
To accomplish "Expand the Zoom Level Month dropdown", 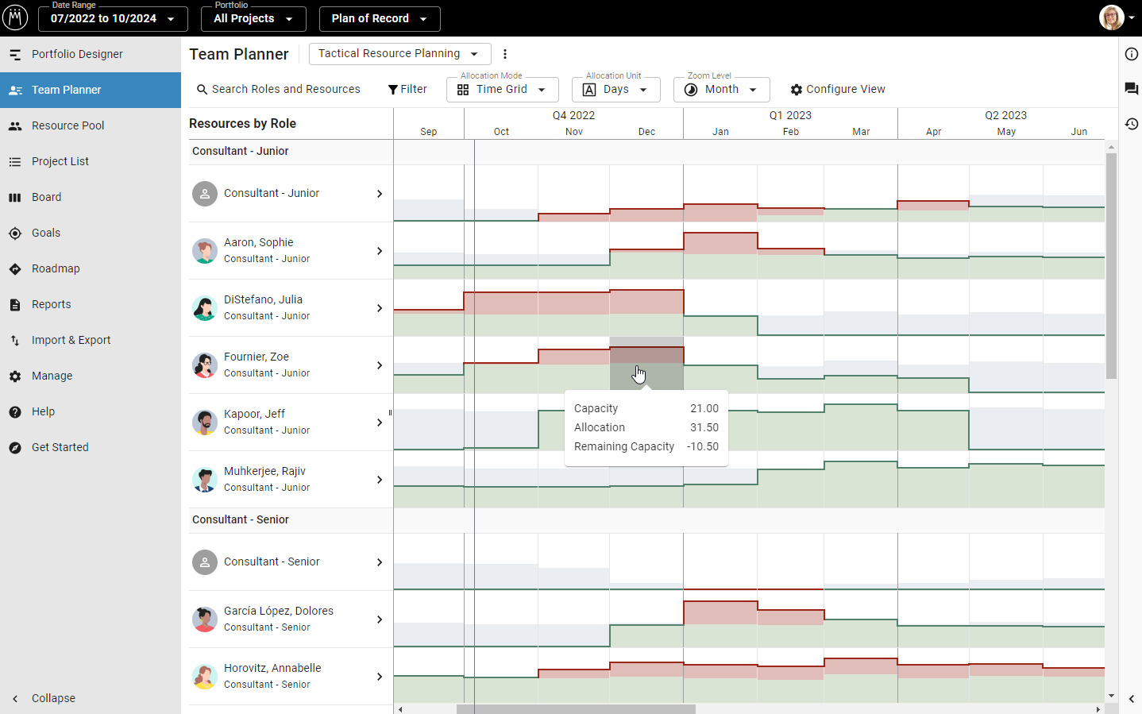I will [721, 90].
